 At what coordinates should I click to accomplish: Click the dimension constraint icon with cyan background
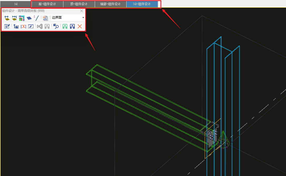(22, 18)
